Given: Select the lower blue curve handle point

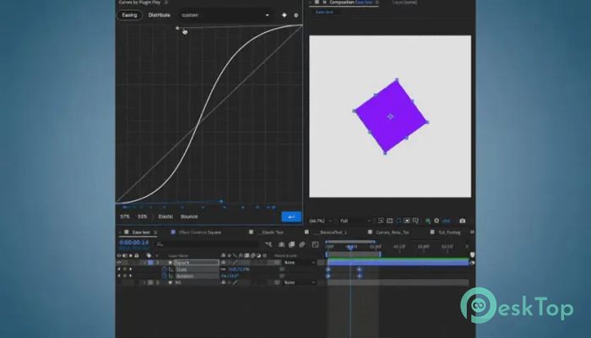Looking at the screenshot, I should coord(221,201).
